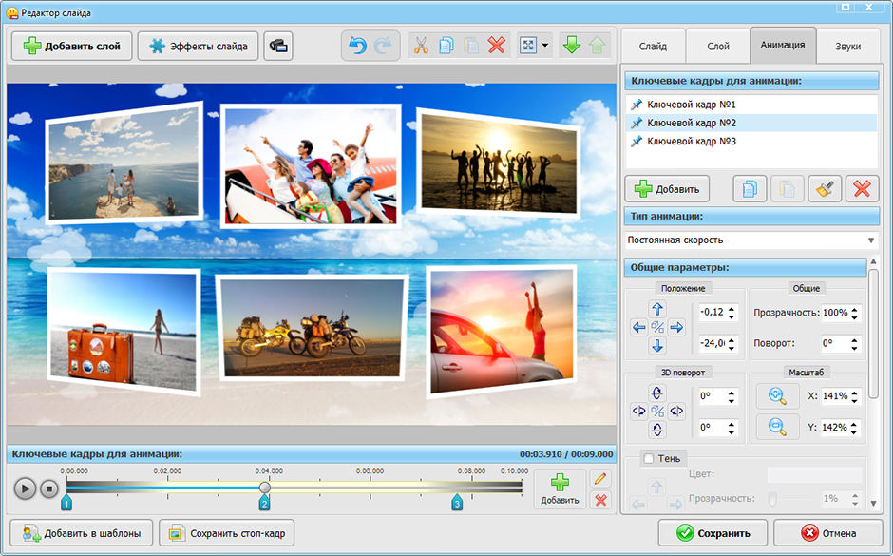Select keyframe marker 3 on the timeline
Viewport: 893px width, 556px height.
click(457, 503)
